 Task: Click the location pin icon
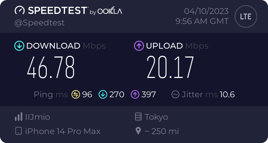coord(138,131)
